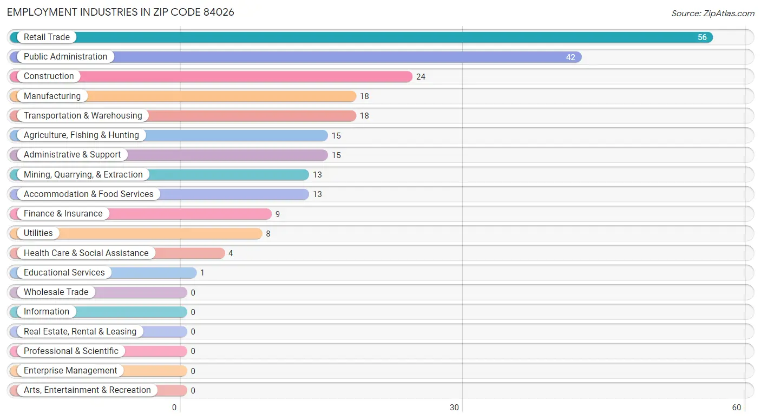Click the Retail Trade label
This screenshot has height=420, width=761.
(x=47, y=37)
